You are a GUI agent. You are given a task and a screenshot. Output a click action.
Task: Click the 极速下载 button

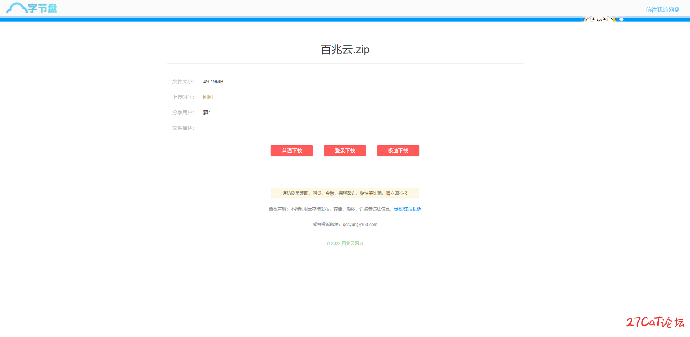(398, 151)
